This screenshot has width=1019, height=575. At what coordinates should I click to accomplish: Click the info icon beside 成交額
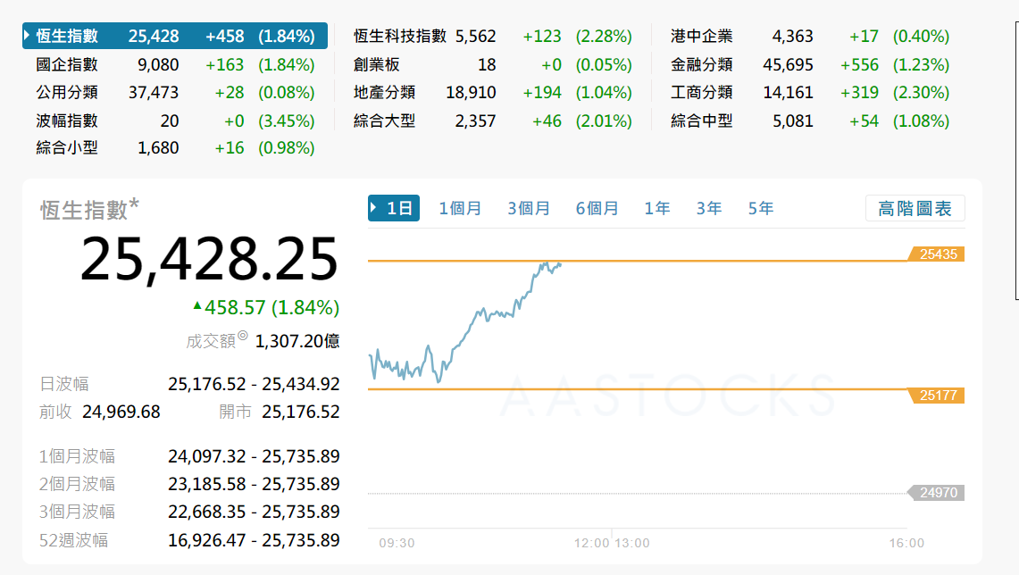coord(244,336)
